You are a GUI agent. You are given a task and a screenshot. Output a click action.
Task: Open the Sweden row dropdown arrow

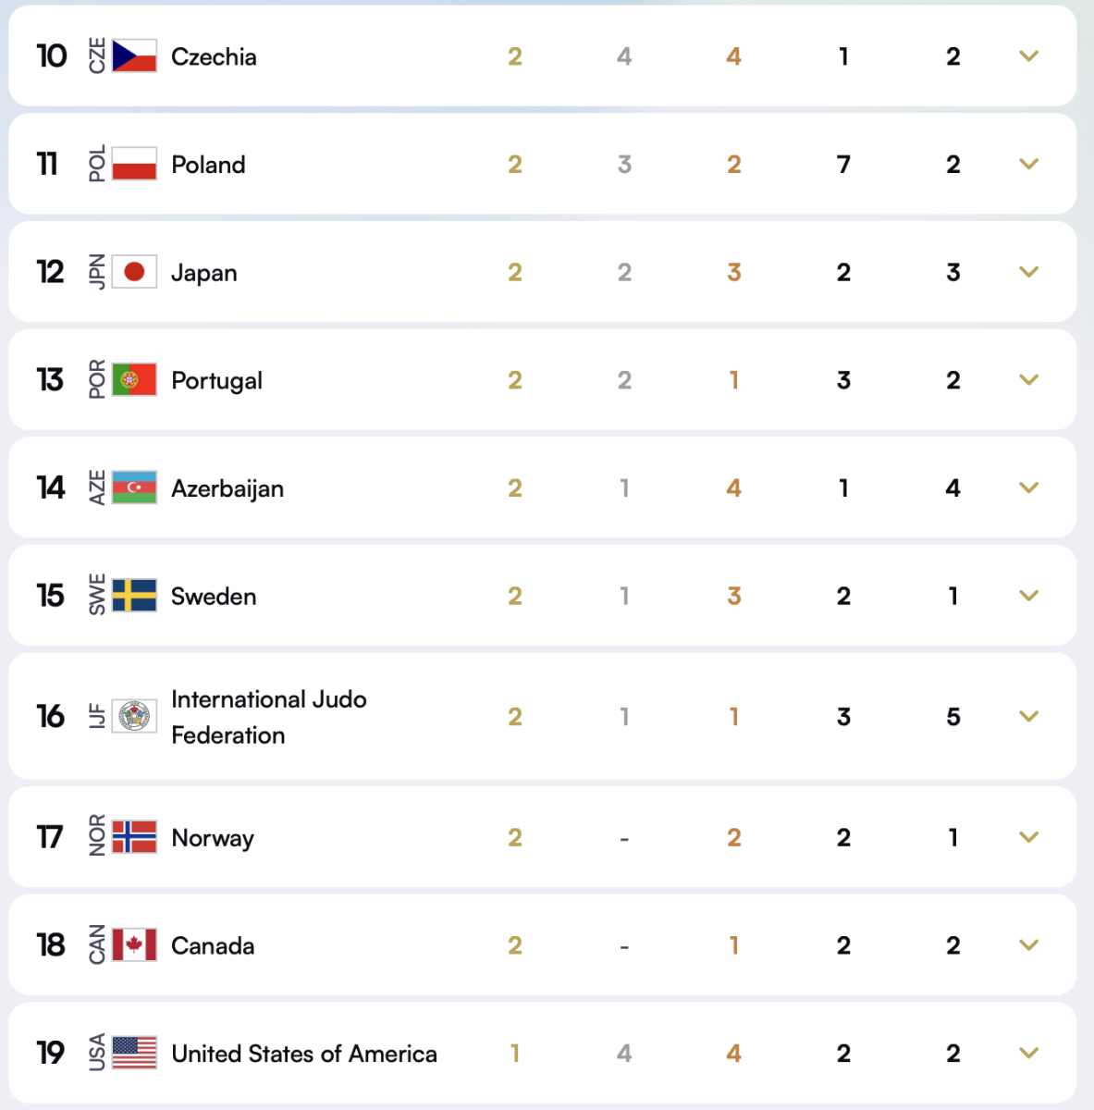1027,596
